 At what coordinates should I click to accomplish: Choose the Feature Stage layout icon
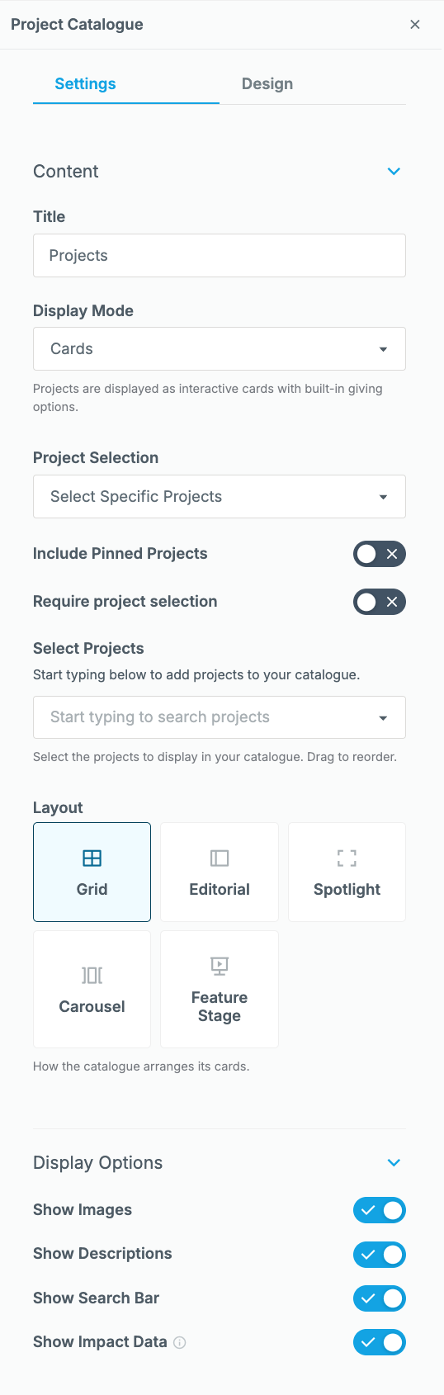coord(220,966)
